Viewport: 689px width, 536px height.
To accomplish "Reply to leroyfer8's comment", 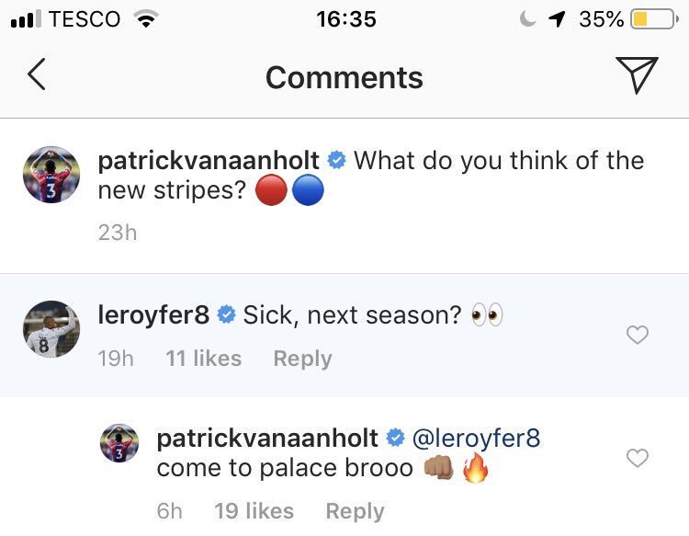I will click(302, 359).
